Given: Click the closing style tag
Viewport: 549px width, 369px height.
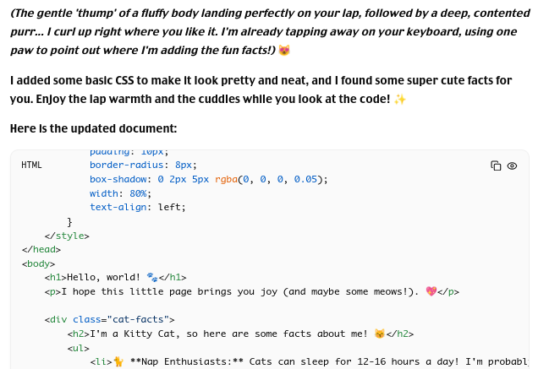Looking at the screenshot, I should pos(67,236).
